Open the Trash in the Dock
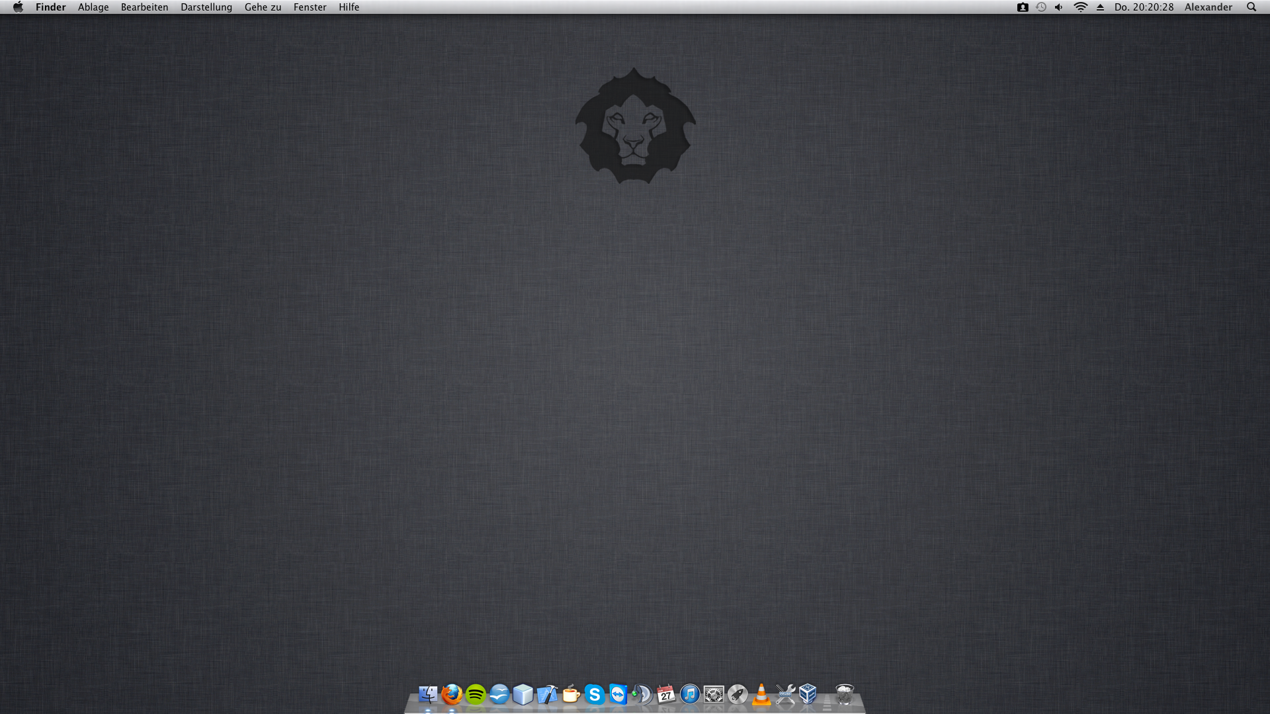Viewport: 1270px width, 714px height. pyautogui.click(x=845, y=694)
